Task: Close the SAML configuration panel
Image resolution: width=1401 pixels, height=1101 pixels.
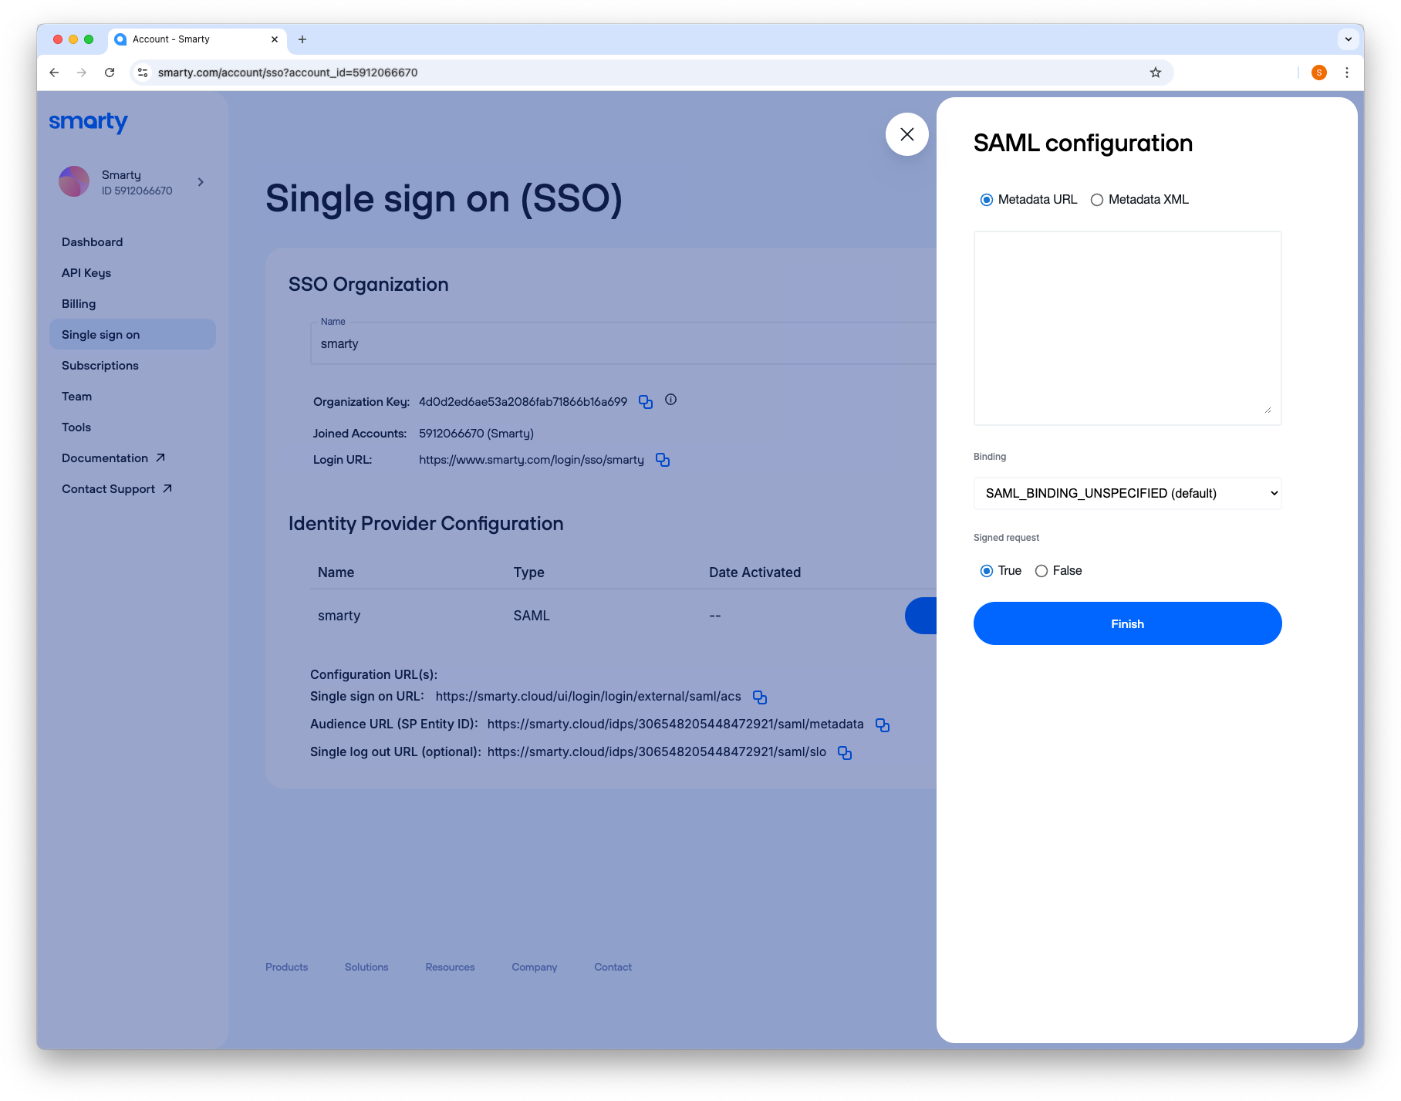Action: (x=906, y=134)
